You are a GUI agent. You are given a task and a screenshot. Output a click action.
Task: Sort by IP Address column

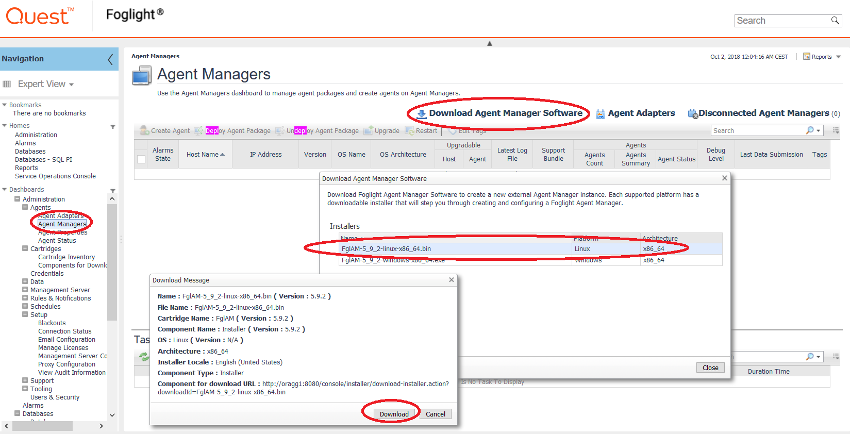pos(265,154)
